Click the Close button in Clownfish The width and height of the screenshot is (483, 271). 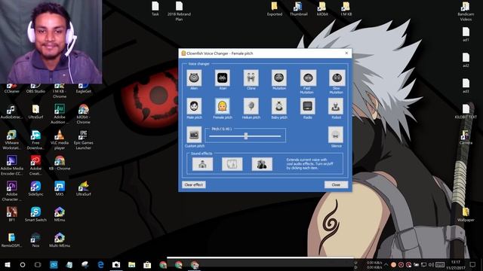pos(336,184)
